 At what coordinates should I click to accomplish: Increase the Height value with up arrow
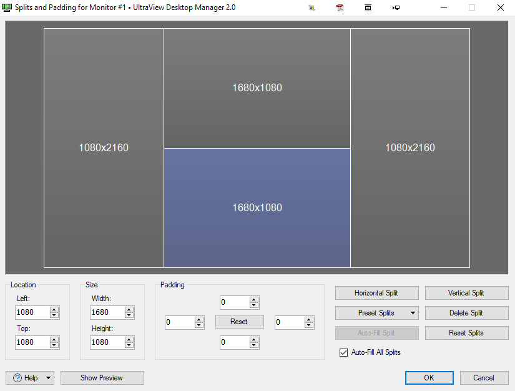tap(129, 339)
